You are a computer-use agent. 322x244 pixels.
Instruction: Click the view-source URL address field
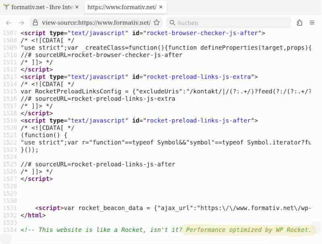click(96, 23)
